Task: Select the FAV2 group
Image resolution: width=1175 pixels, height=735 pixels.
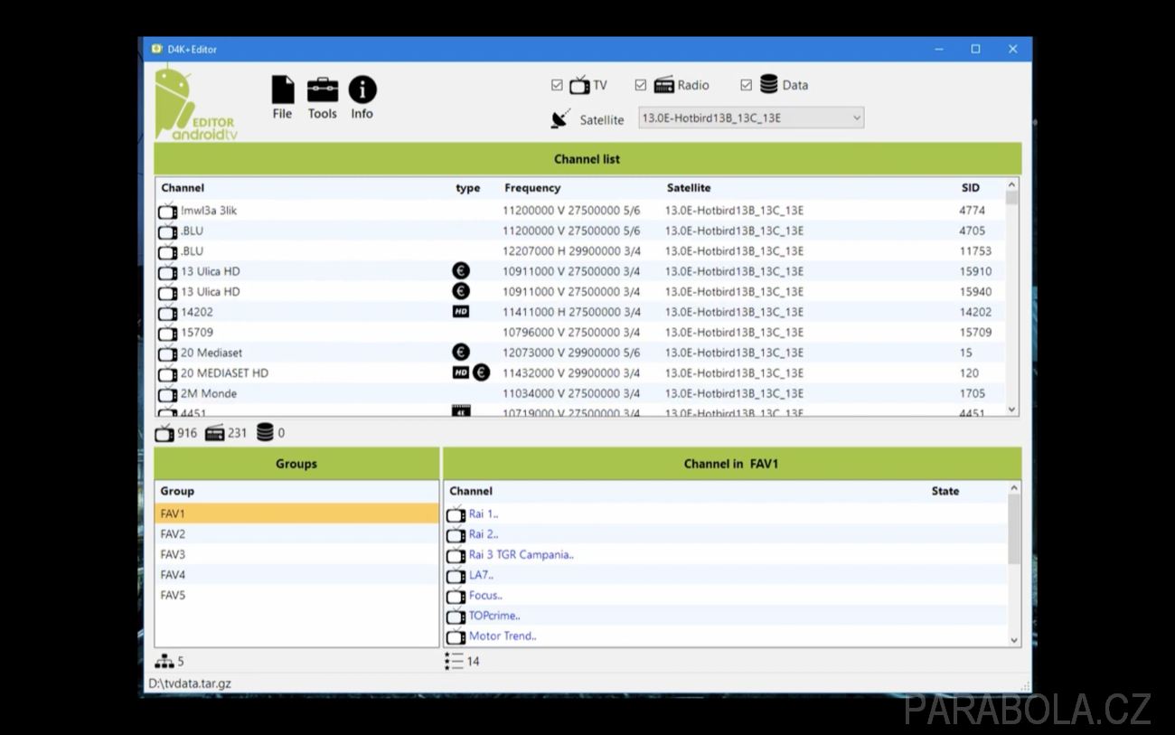Action: coord(296,533)
